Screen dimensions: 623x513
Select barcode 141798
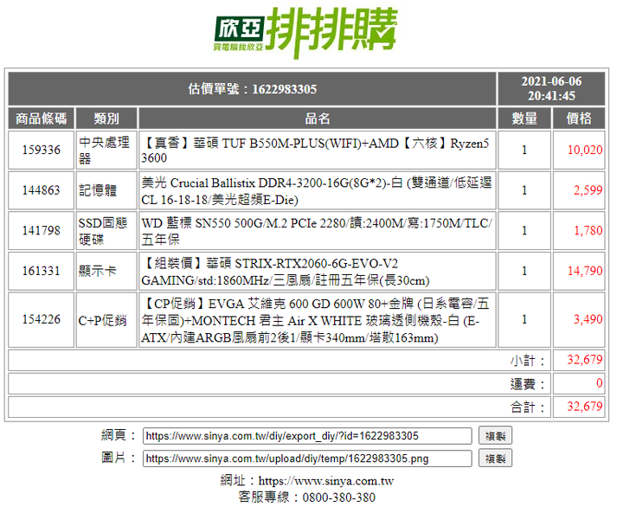[x=42, y=230]
